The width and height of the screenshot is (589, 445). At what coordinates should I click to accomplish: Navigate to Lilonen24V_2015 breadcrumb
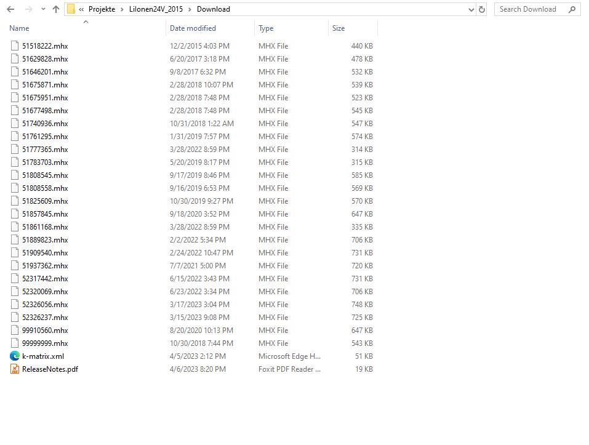(156, 9)
